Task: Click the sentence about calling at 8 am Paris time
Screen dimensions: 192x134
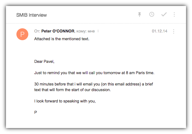Action: (94, 73)
